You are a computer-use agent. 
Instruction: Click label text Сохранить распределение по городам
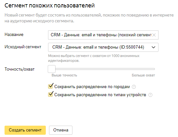(x=92, y=87)
